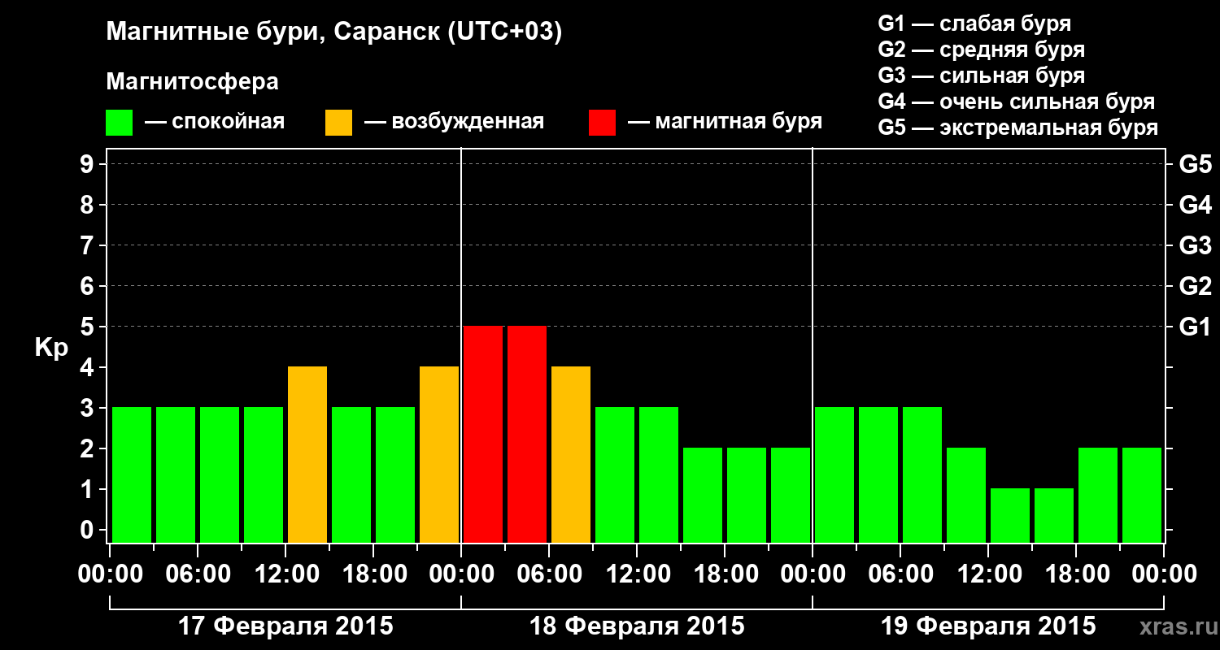1220x650 pixels.
Task: Click the '17 Февраля 2015' date label
Action: coord(285,626)
